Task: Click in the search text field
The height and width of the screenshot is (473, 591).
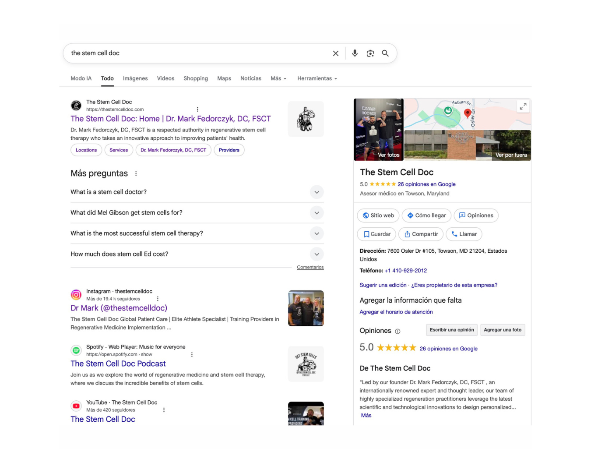Action: (x=197, y=53)
